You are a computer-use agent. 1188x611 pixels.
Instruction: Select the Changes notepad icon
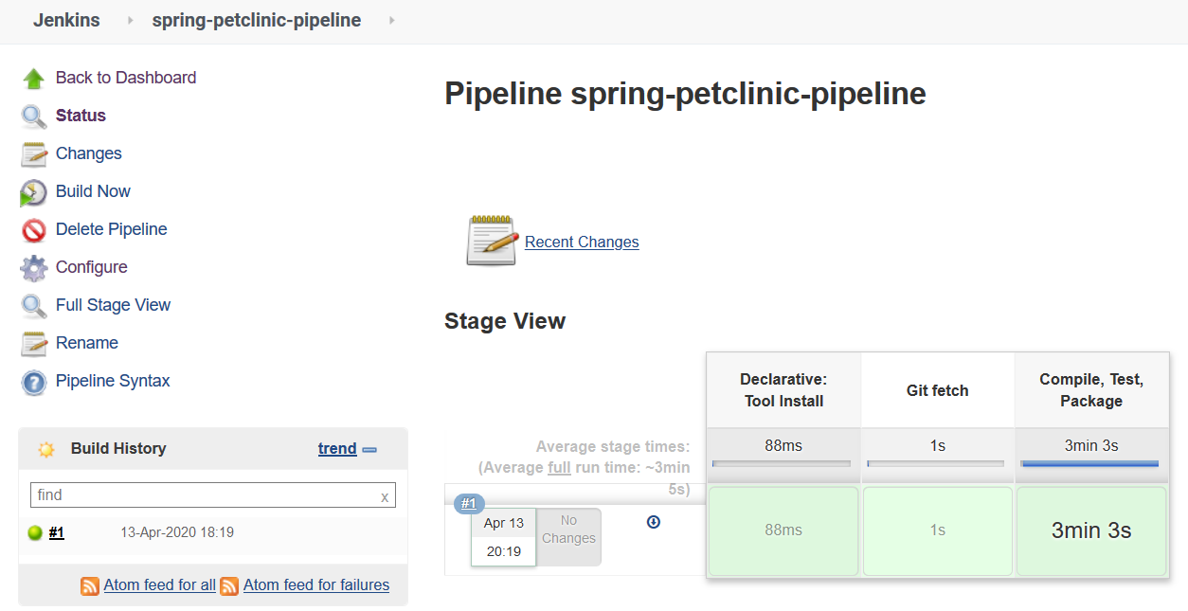coord(31,153)
